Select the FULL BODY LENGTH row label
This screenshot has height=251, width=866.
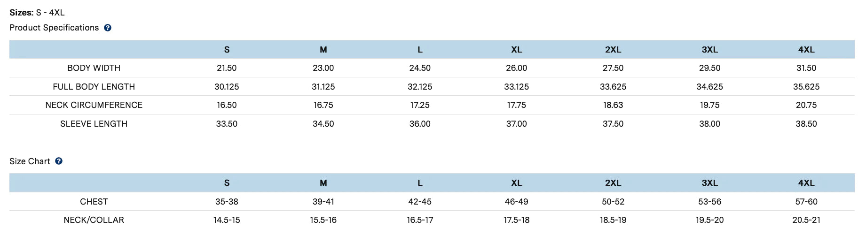tap(94, 87)
